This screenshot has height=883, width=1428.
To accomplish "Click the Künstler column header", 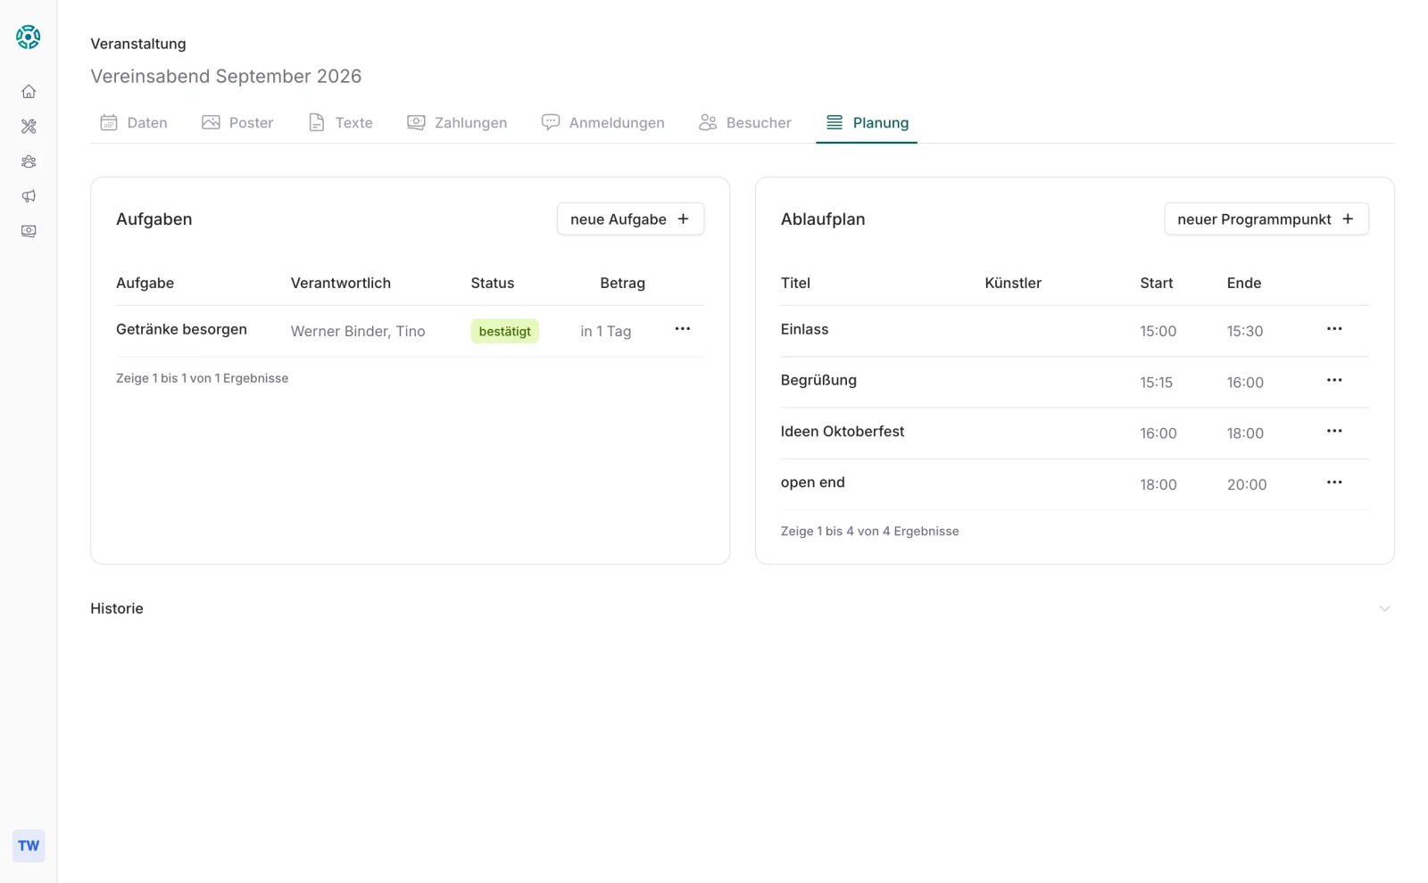I will pos(1013,283).
